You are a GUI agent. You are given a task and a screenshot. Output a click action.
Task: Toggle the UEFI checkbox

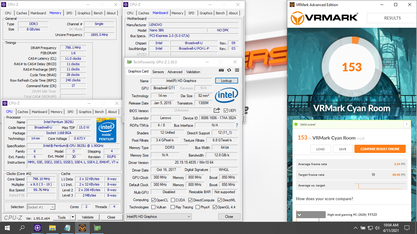[x=226, y=110]
